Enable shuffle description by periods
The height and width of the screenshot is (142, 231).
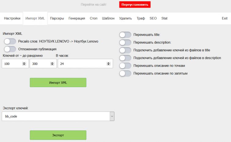coord(125,66)
